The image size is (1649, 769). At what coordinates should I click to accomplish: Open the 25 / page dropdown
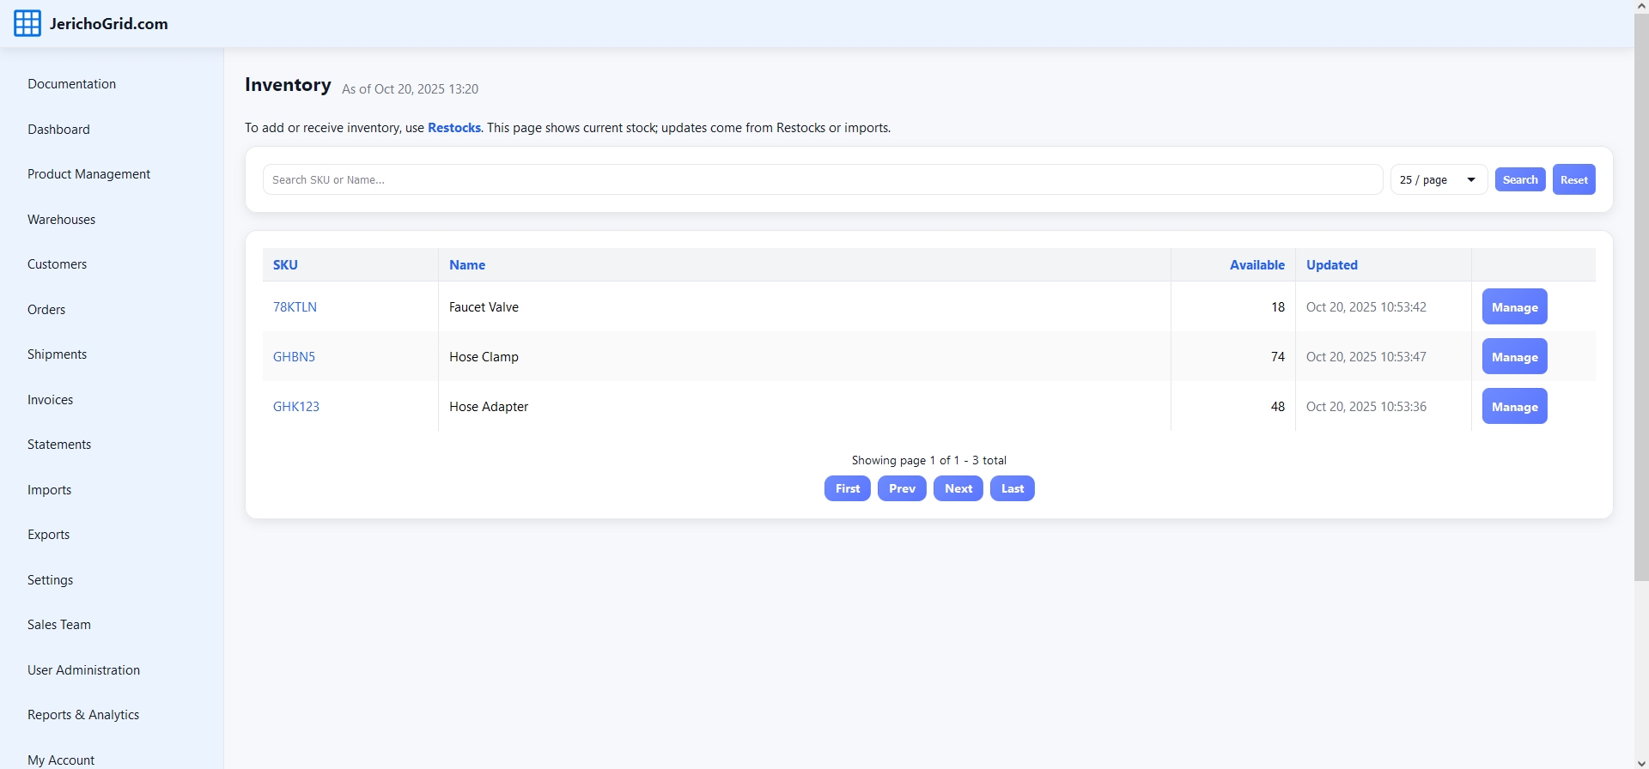click(x=1438, y=179)
